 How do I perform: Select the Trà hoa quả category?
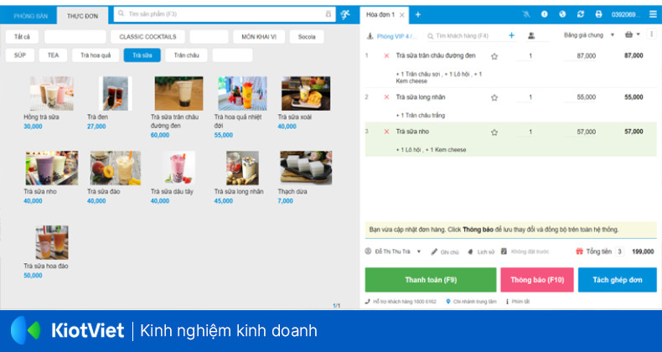coord(96,55)
